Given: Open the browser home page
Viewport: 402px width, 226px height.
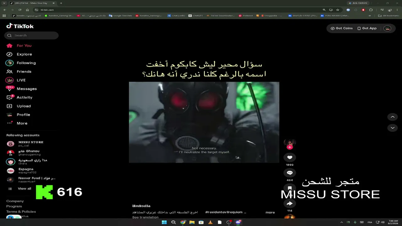Looking at the screenshot, I should pos(27,10).
